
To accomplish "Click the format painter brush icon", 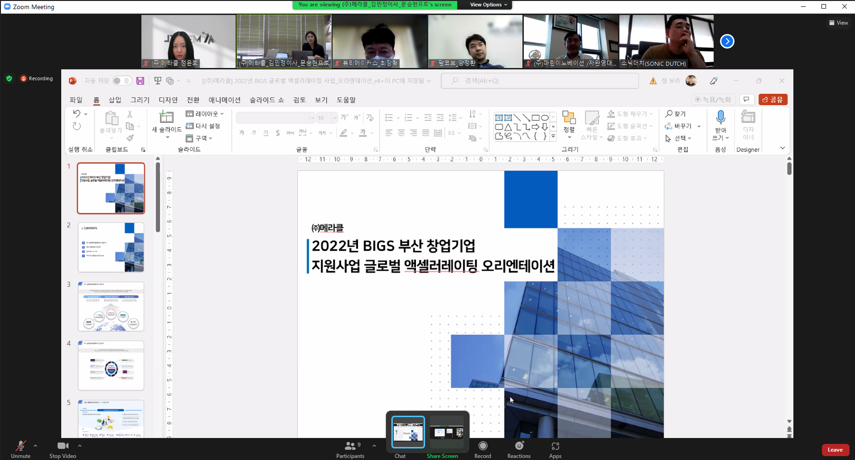I will click(130, 138).
